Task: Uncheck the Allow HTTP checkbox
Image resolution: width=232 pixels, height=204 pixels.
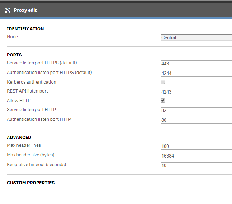Action: pyautogui.click(x=163, y=101)
